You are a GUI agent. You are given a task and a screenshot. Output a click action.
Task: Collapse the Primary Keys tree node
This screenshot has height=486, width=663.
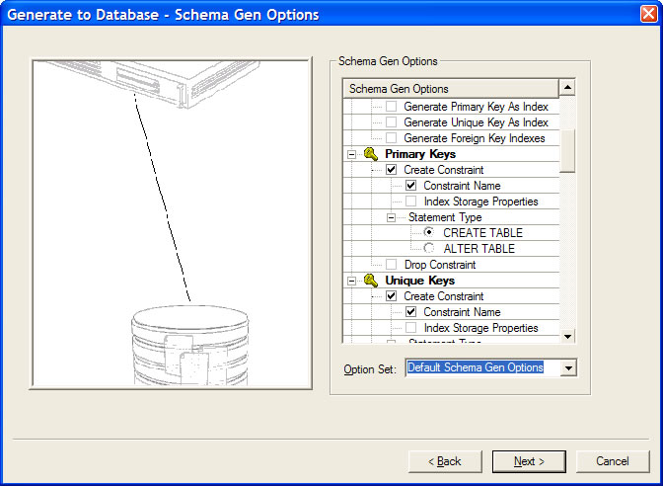[352, 154]
